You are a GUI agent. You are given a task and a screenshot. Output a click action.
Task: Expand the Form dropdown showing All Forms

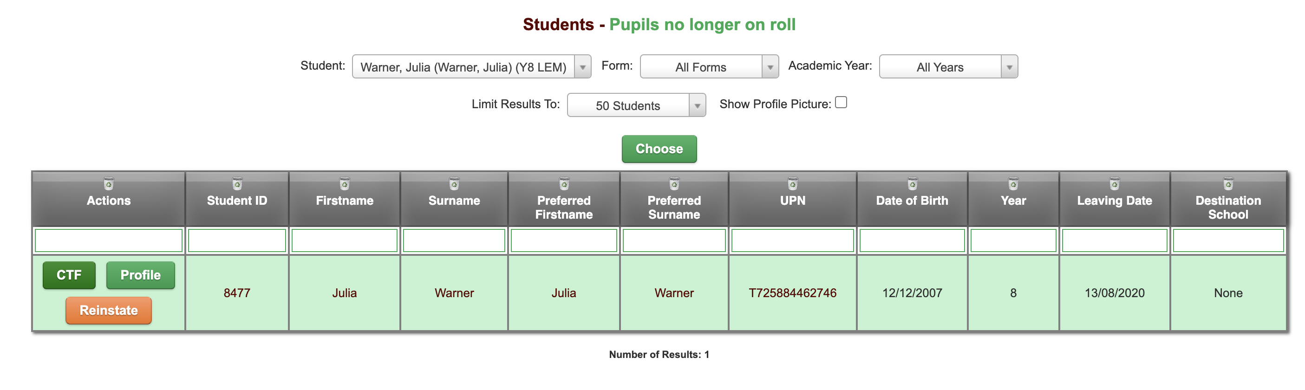tap(709, 67)
